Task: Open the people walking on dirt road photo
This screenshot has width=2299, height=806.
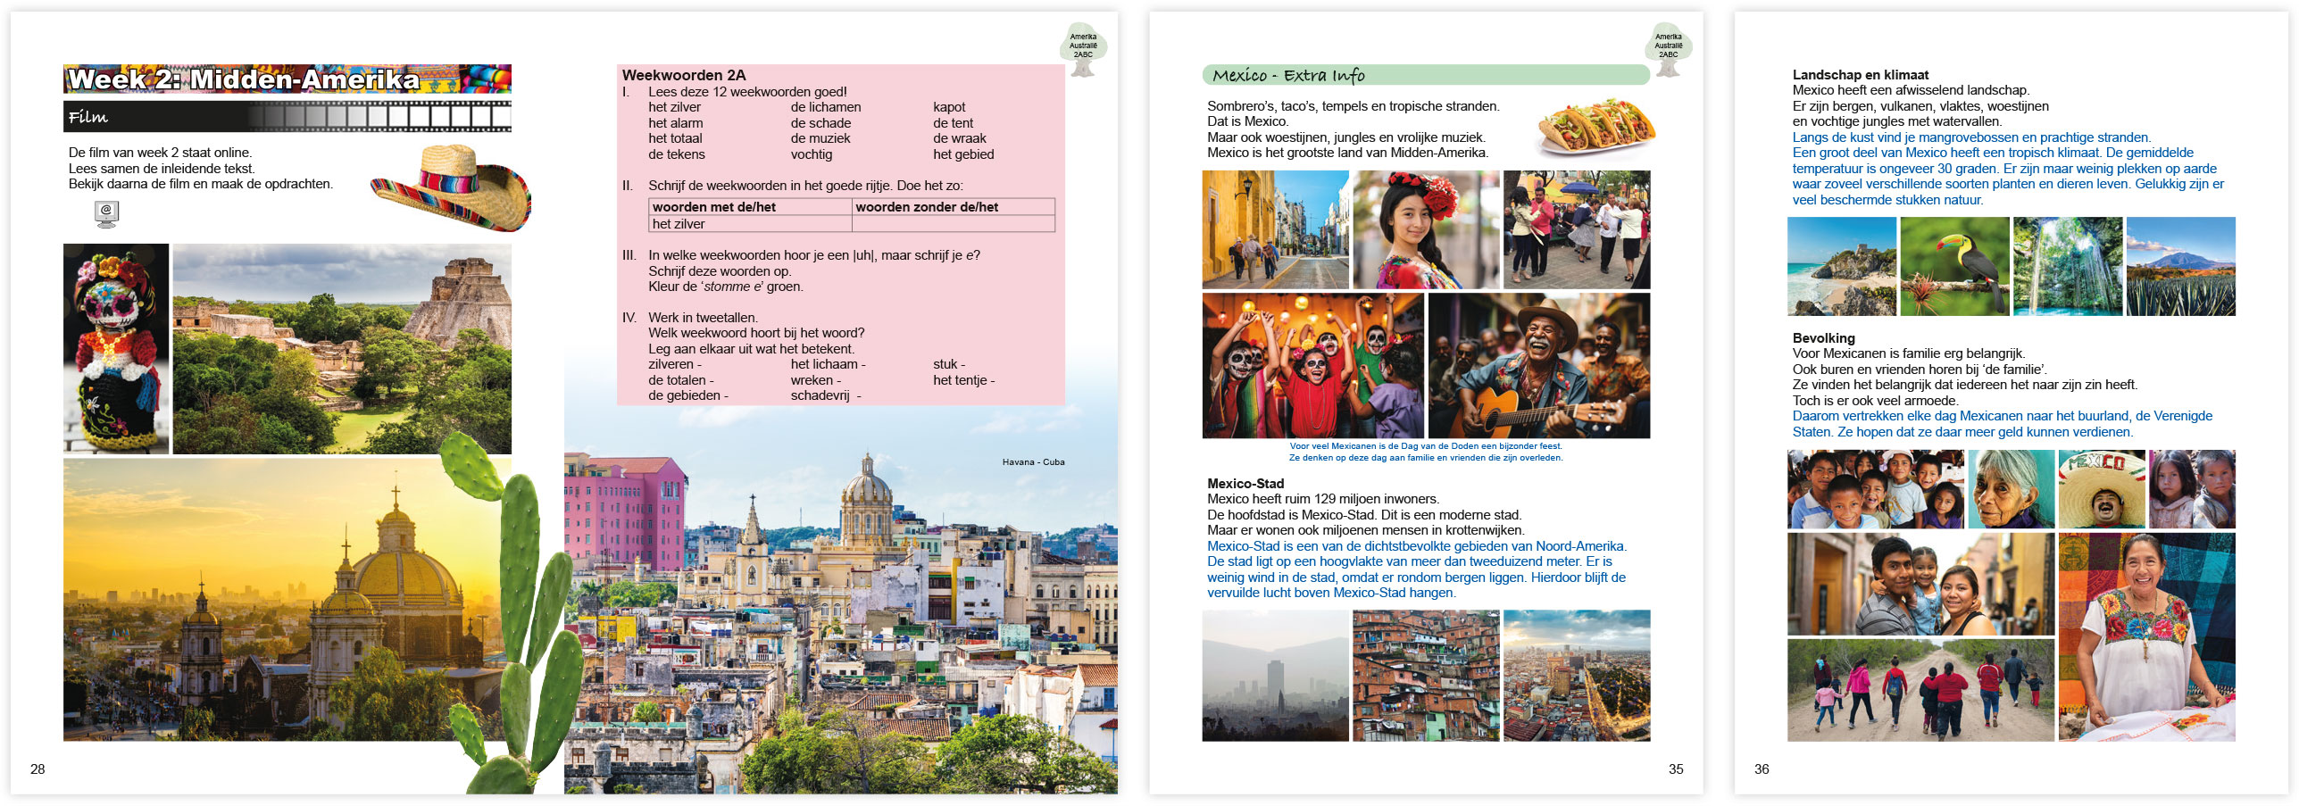Action: click(1920, 690)
